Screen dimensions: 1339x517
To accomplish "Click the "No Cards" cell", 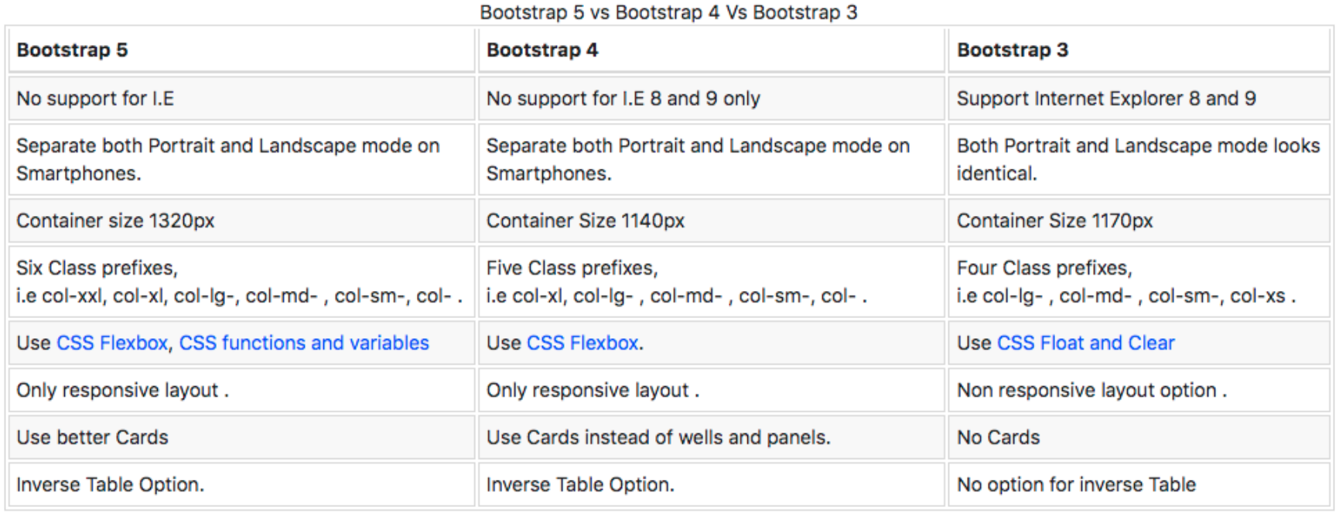I will [x=998, y=437].
